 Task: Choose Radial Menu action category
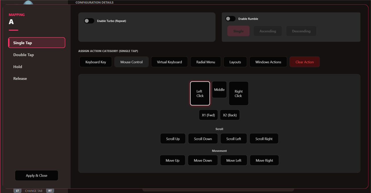point(206,62)
